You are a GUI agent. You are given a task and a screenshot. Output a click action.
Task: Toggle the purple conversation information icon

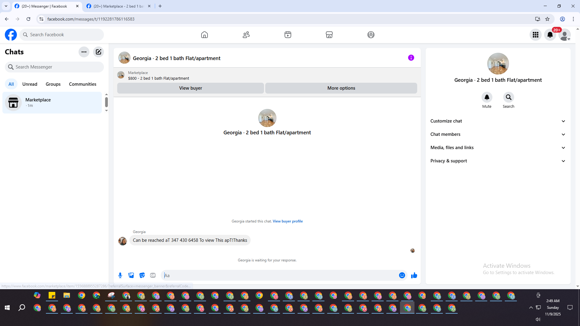[411, 58]
